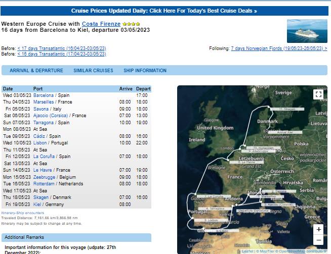
Task: Open the Savona port link
Action: click(x=41, y=109)
